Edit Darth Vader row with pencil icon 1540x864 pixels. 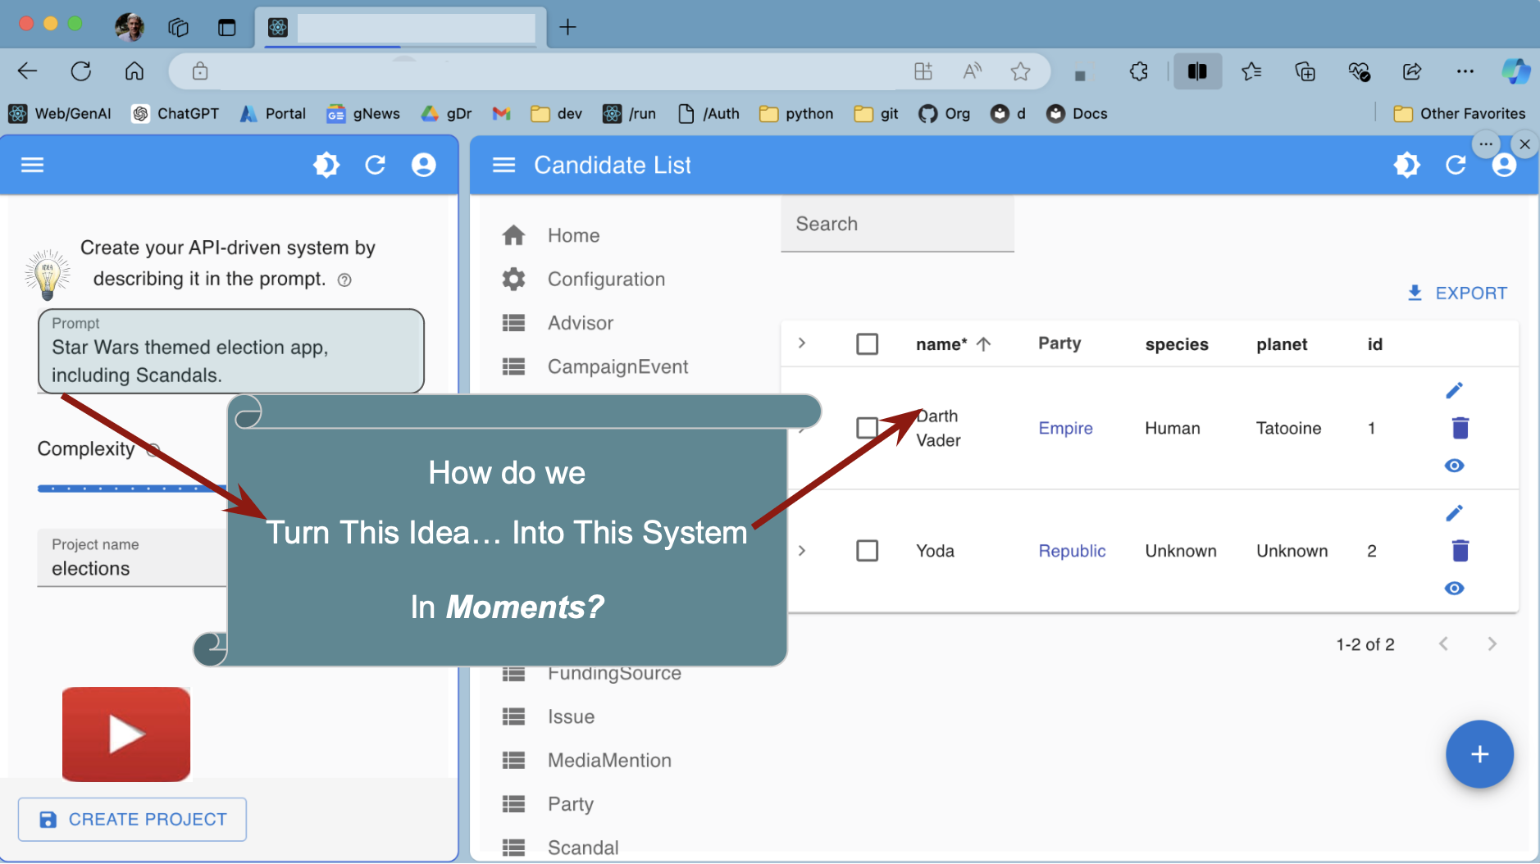(1454, 390)
